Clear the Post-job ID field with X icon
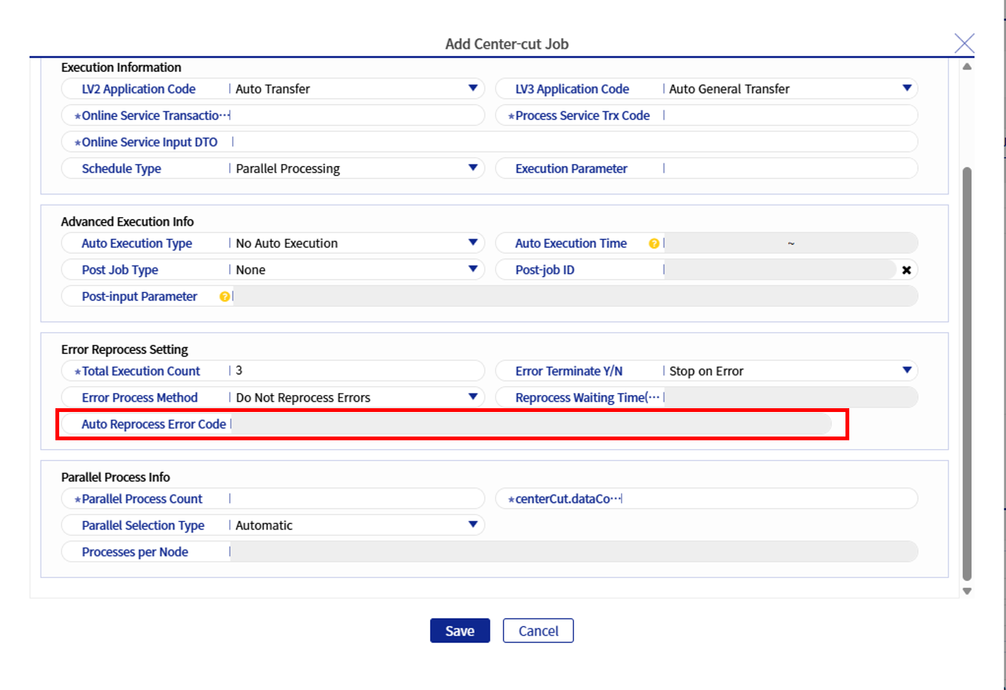The width and height of the screenshot is (1006, 690). [x=906, y=270]
